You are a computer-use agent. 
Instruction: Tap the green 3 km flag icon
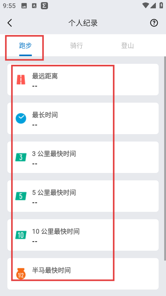[21, 157]
